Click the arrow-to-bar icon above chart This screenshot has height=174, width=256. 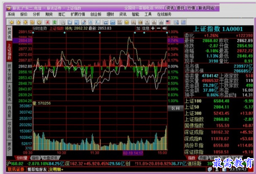coord(164,28)
